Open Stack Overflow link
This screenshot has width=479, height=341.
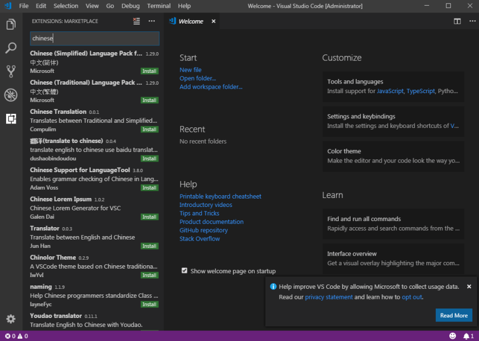pyautogui.click(x=200, y=238)
